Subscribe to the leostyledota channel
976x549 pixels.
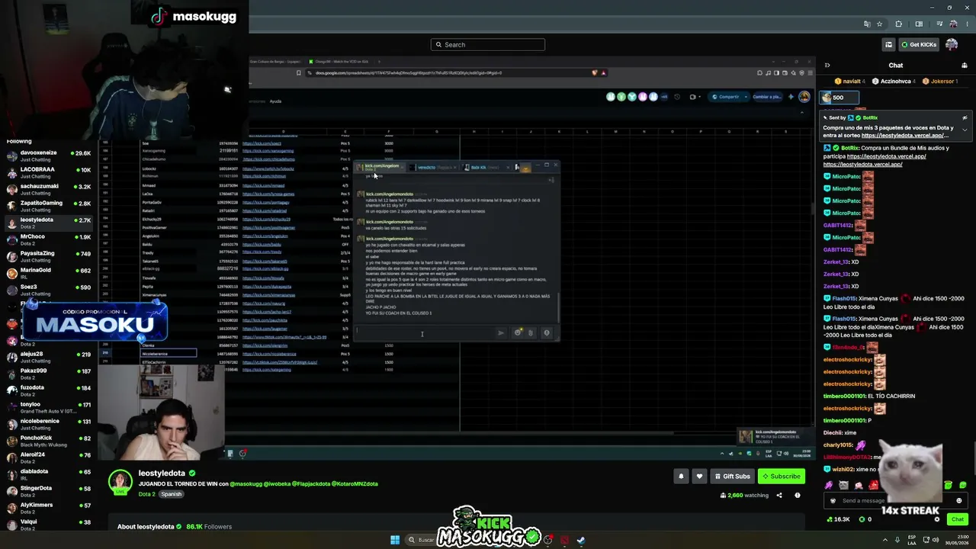(782, 476)
